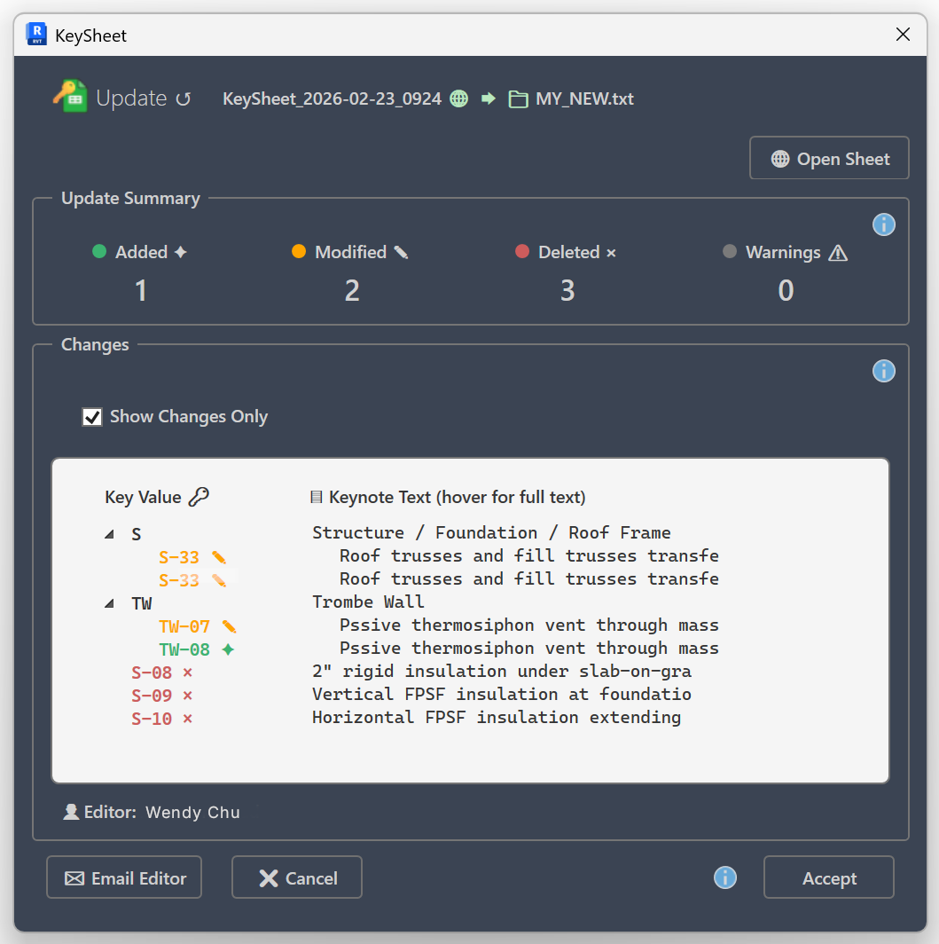Image resolution: width=939 pixels, height=944 pixels.
Task: Click the green plus icon next to TW-08
Action: click(x=227, y=649)
